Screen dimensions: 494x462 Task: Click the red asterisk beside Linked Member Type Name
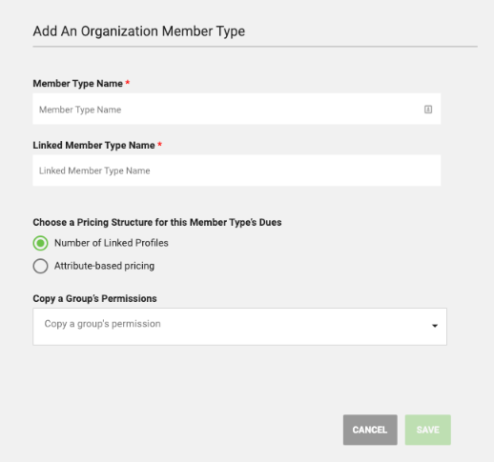(160, 144)
